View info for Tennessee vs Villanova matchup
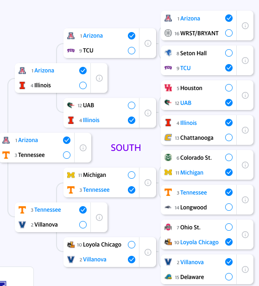The height and width of the screenshot is (286, 259). (x=99, y=217)
